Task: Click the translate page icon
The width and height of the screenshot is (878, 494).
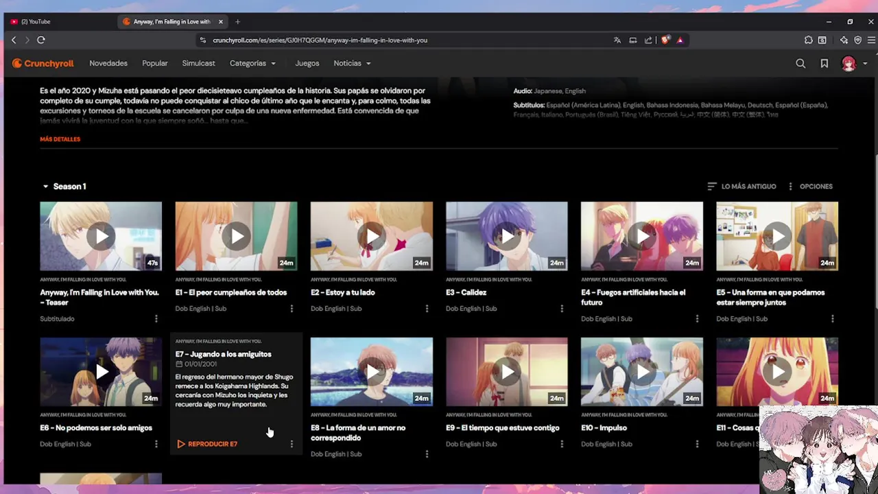Action: coord(617,40)
